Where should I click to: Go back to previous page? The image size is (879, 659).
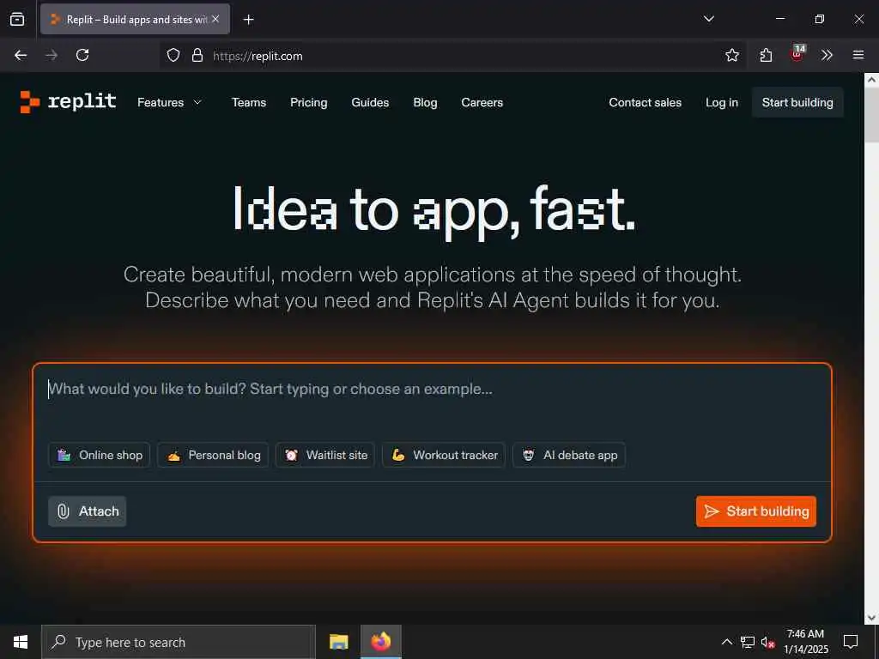(x=21, y=55)
